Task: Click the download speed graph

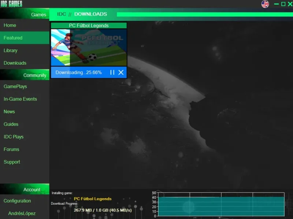Action: pyautogui.click(x=221, y=204)
